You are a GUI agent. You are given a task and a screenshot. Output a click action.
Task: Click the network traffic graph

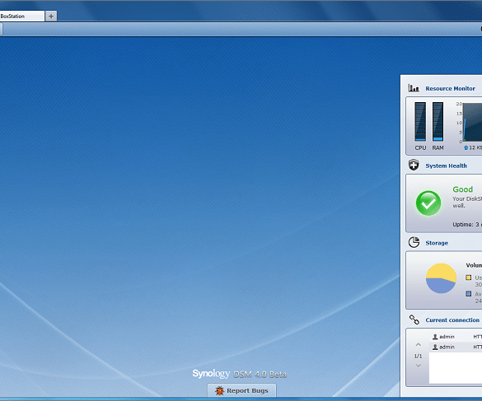click(472, 123)
